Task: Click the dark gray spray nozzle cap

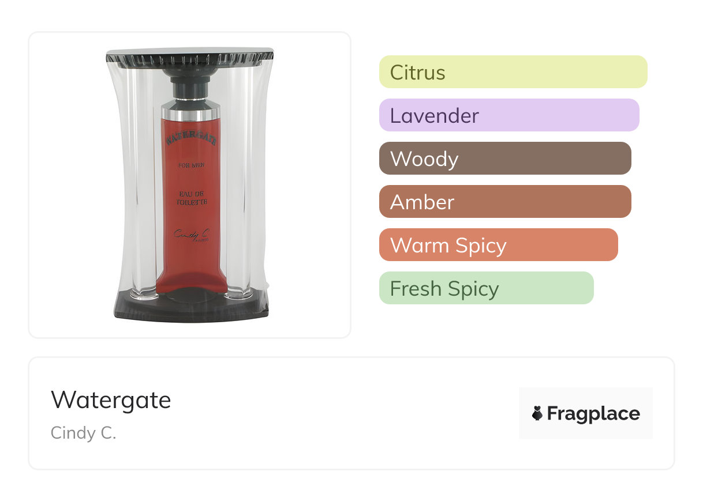Action: pos(190,88)
